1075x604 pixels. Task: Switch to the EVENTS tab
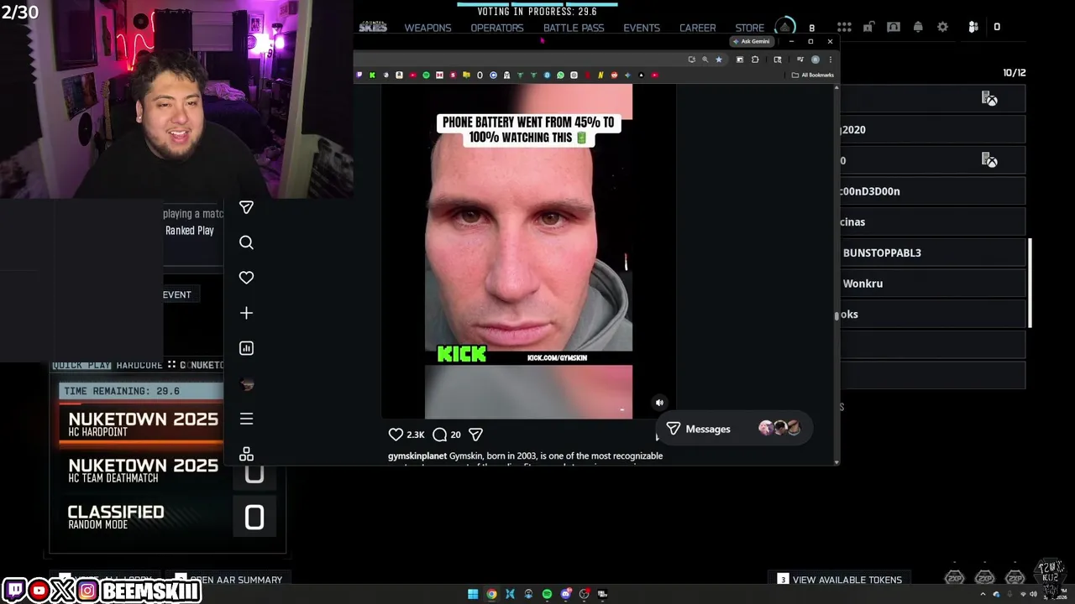(642, 28)
